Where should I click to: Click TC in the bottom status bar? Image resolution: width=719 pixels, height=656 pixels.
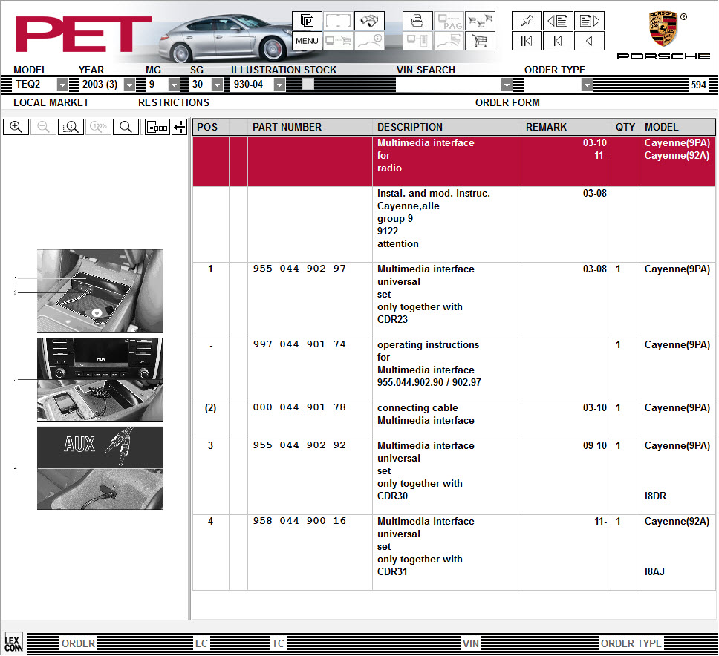coord(278,643)
